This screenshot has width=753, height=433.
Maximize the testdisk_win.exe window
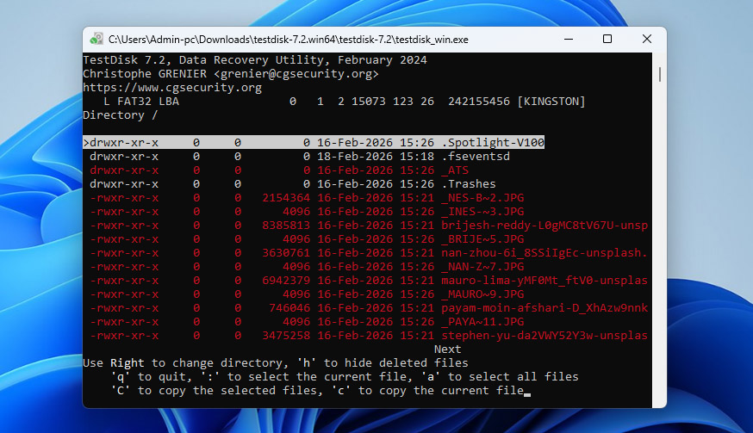(607, 39)
